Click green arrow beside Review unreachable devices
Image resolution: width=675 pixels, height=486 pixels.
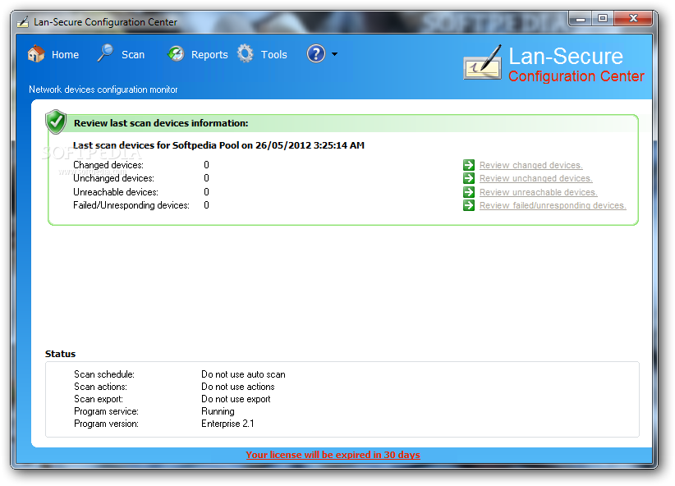pos(469,192)
